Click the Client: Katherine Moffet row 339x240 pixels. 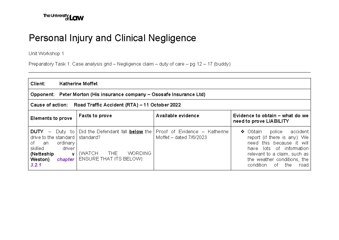[169, 84]
